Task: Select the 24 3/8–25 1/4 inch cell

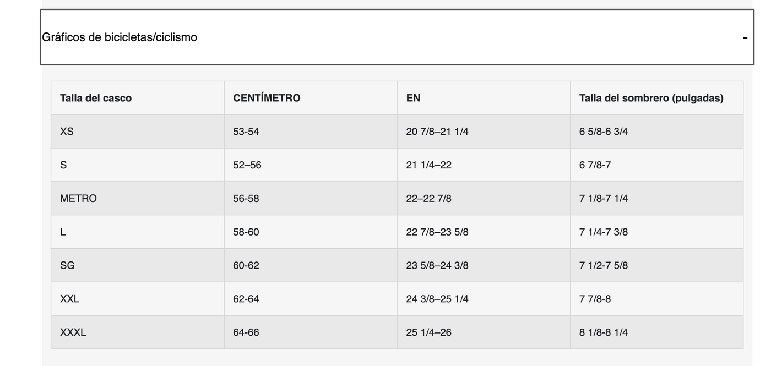Action: tap(437, 299)
